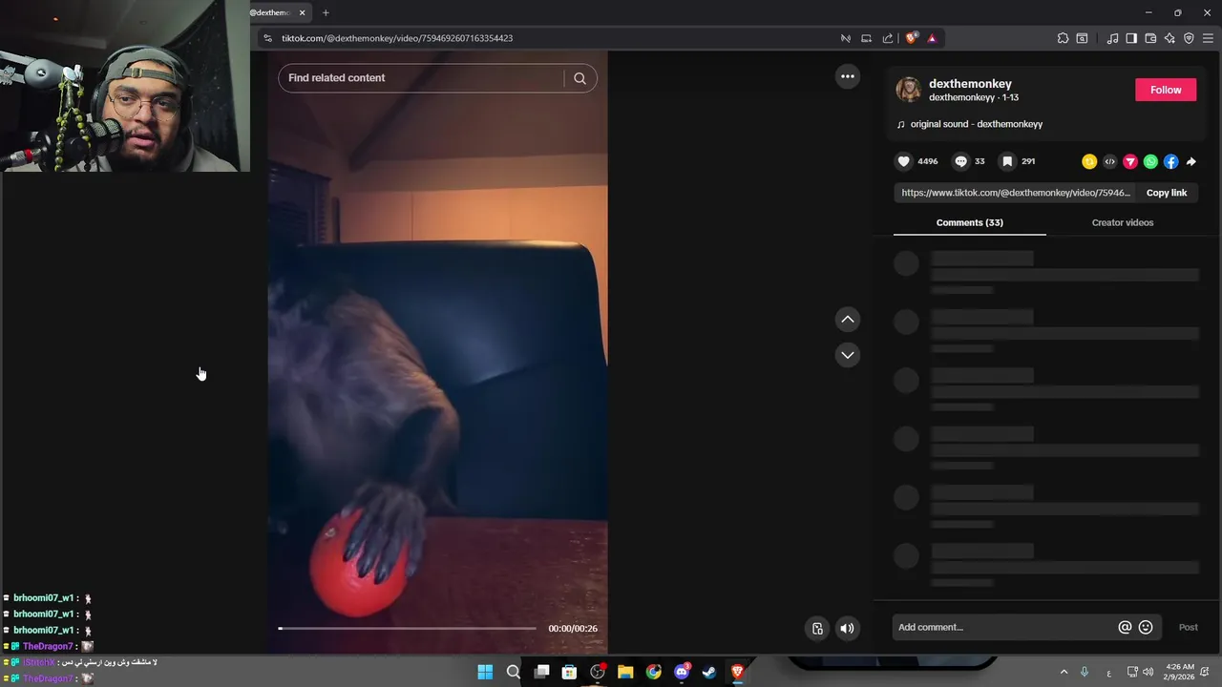The image size is (1222, 687).
Task: Send to friends via the red paper-plane icon
Action: [1130, 162]
